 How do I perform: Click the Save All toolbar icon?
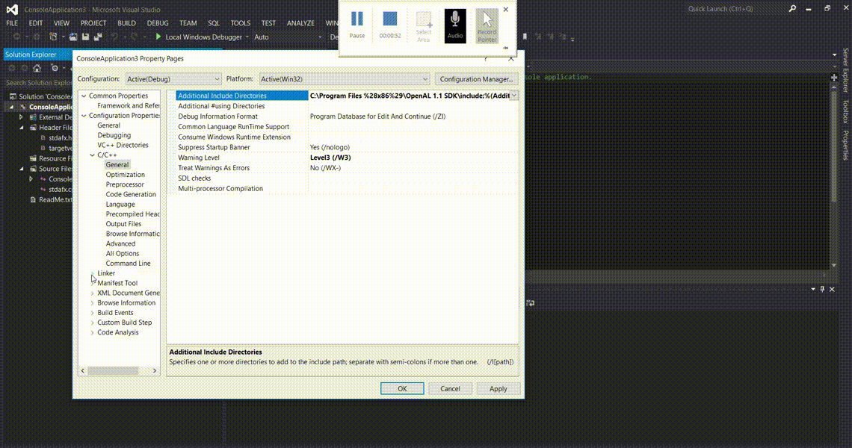(98, 37)
